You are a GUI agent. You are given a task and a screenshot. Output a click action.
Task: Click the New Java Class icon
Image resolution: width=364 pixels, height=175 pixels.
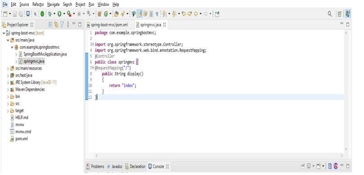[x=106, y=14]
